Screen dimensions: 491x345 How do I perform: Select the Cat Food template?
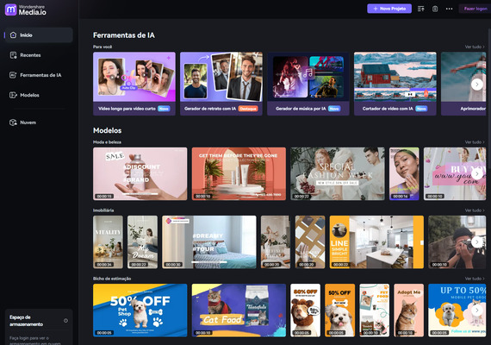click(239, 310)
